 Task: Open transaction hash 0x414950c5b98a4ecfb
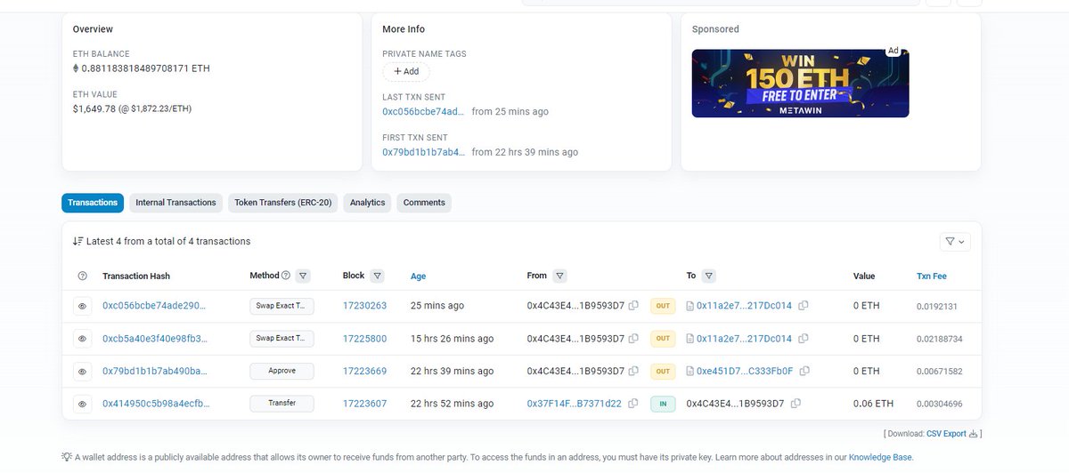pos(156,404)
